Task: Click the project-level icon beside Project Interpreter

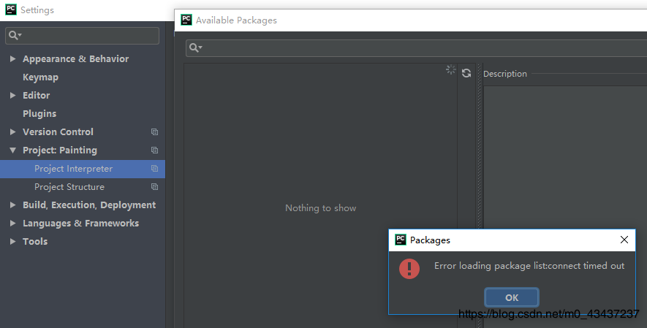Action: (155, 169)
